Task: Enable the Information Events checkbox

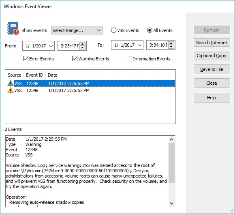Action: [x=129, y=59]
